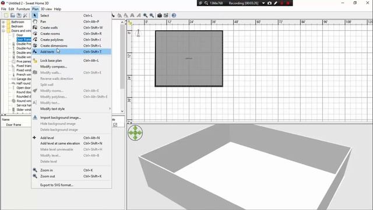Image resolution: width=373 pixels, height=210 pixels.
Task: Choose Add texts in Plan menu
Action: [x=71, y=52]
